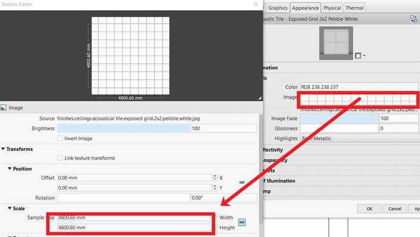Image resolution: width=420 pixels, height=237 pixels.
Task: Click the image texture swatch in Appearance
Action: click(x=358, y=99)
